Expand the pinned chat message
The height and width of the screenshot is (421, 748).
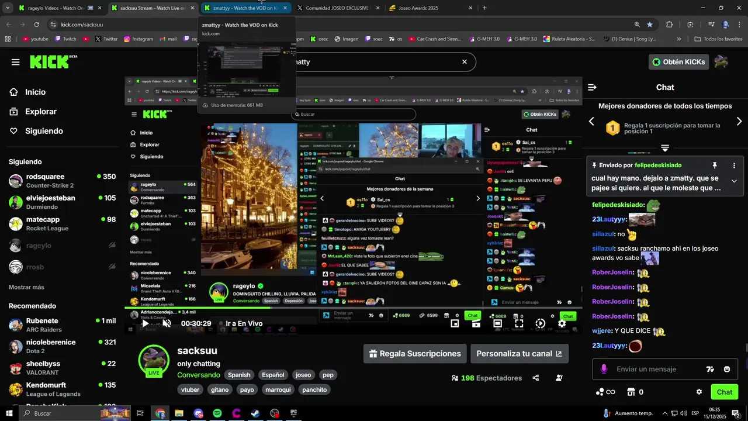(x=734, y=181)
